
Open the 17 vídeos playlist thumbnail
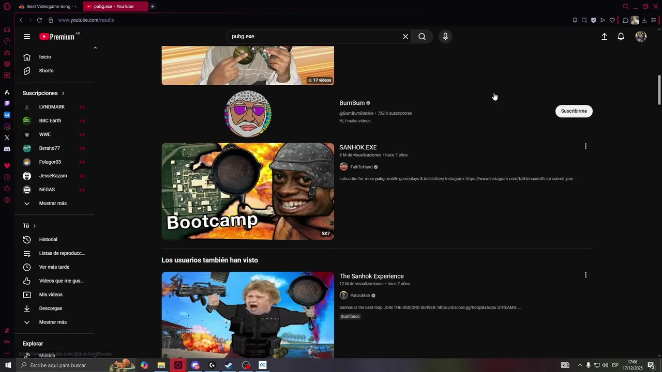tap(248, 65)
